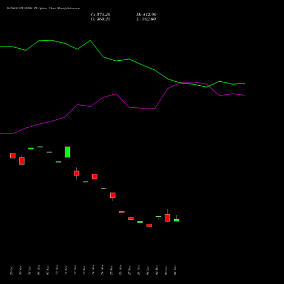Select the green candlestick above 04 Dec
This screenshot has width=284, height=284.
click(177, 220)
